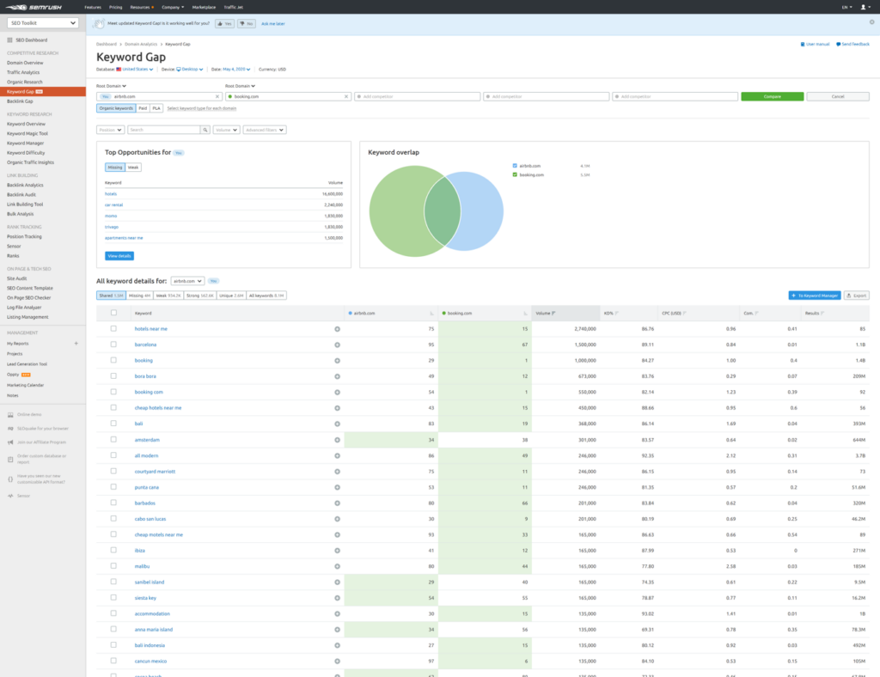The height and width of the screenshot is (677, 880).
Task: Click the first empty Add competitor field
Action: (418, 96)
